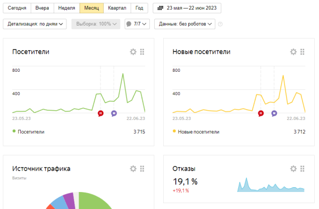The width and height of the screenshot is (319, 209).
Task: Open the annotations 7/7 dropdown
Action: tap(137, 24)
